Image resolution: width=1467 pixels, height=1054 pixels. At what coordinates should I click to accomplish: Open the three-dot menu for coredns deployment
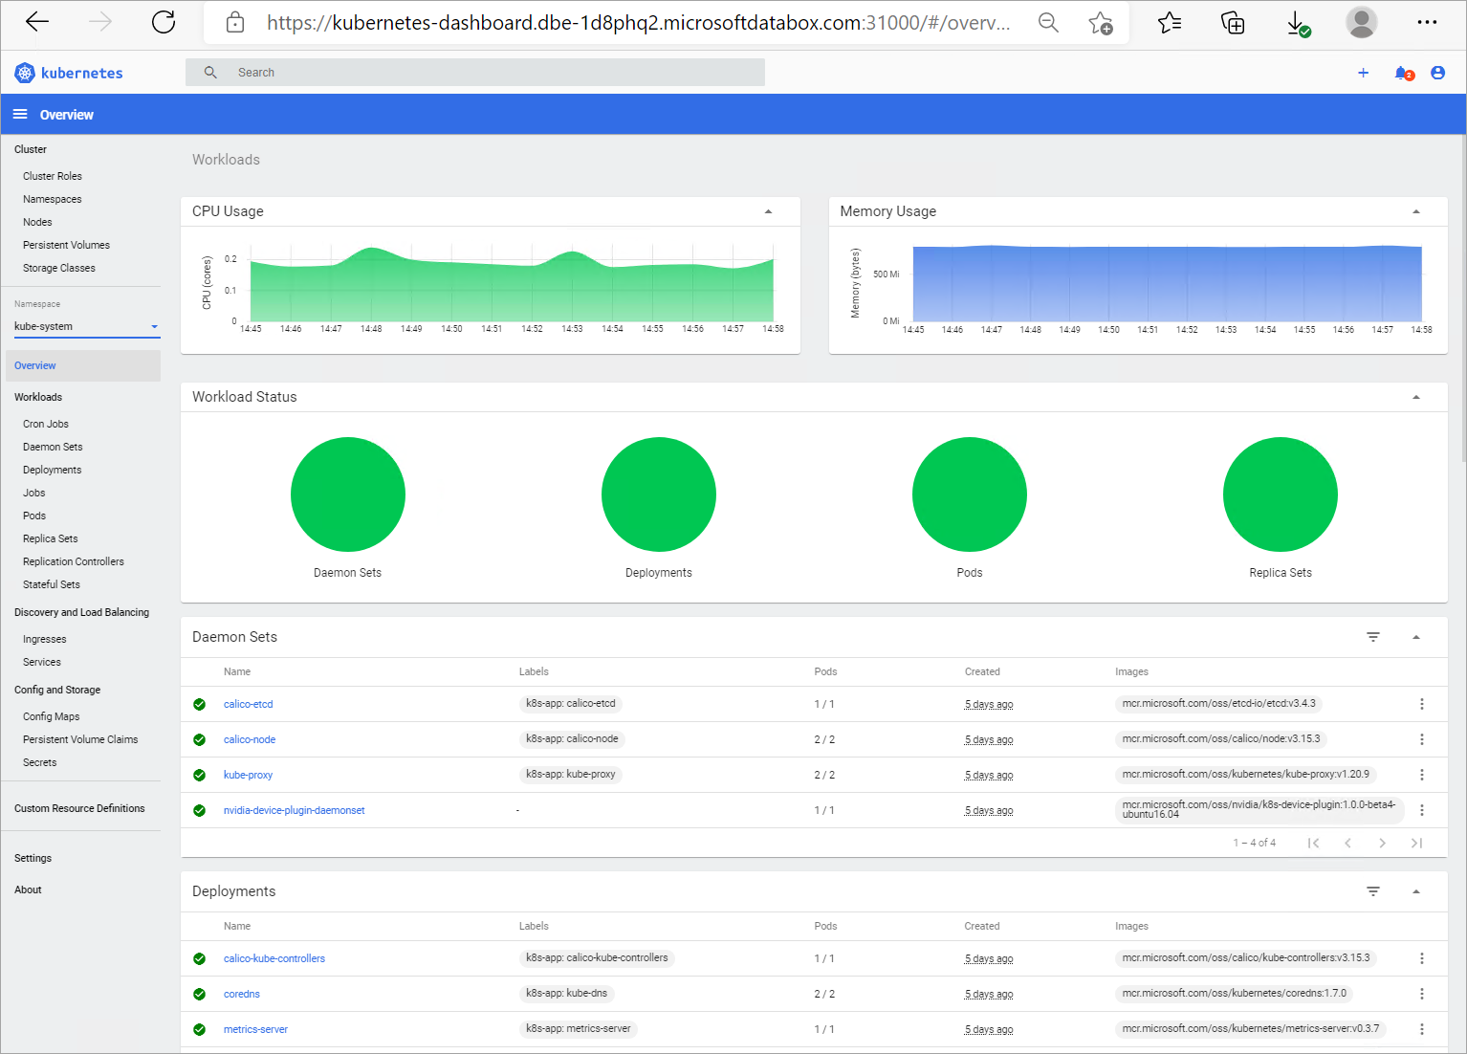click(x=1421, y=993)
